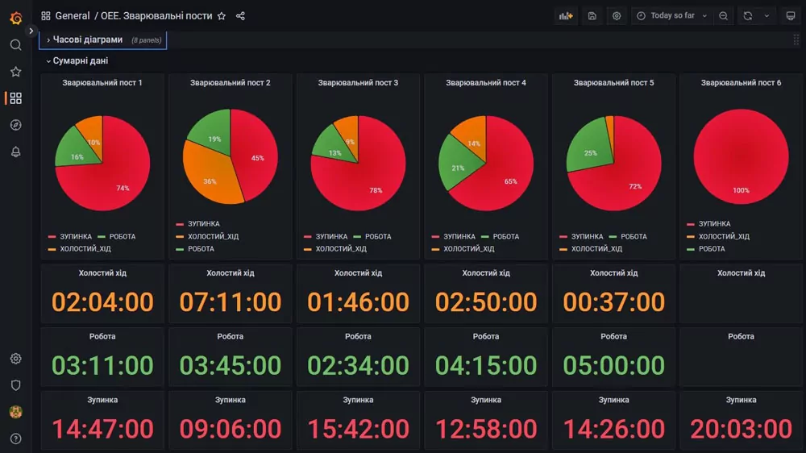
Task: Open refresh interval dropdown arrow
Action: pyautogui.click(x=767, y=16)
